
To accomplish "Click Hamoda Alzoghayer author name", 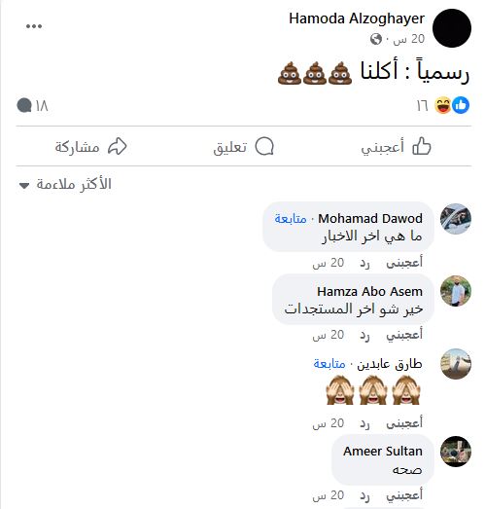I will [x=357, y=18].
